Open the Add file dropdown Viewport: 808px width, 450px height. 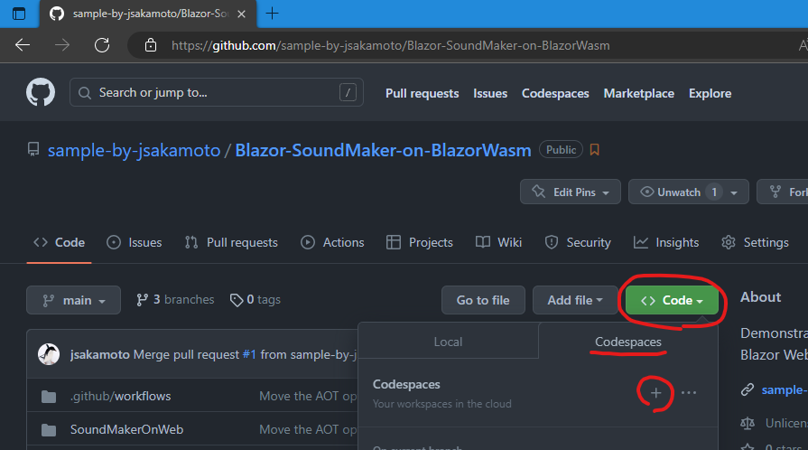tap(574, 300)
